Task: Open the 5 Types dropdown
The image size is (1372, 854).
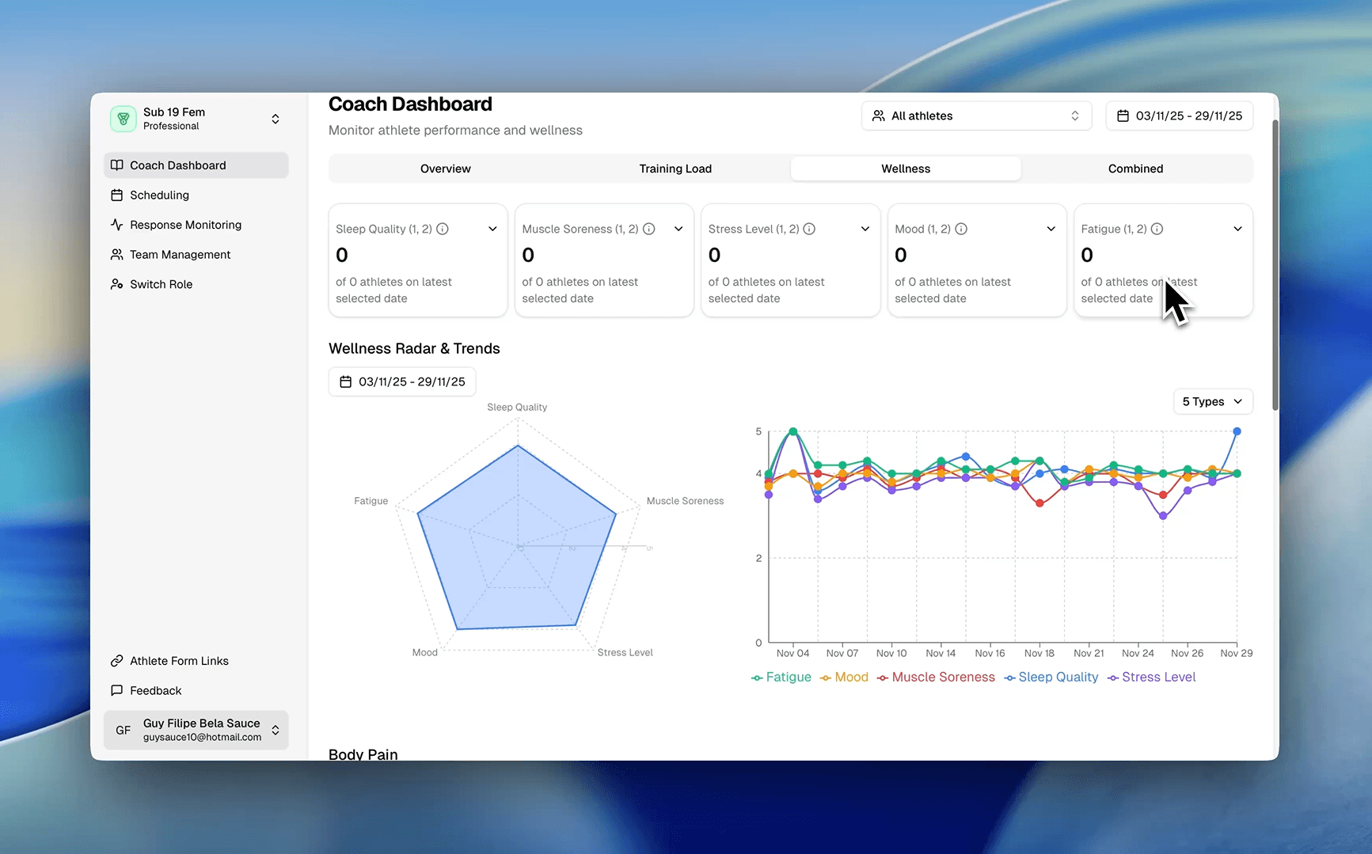Action: point(1212,401)
